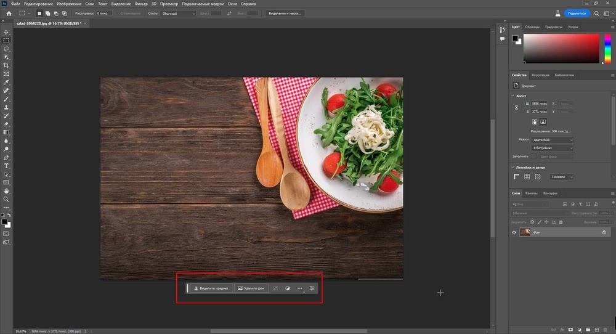Click the three dots more options in taskbar

[x=300, y=288]
